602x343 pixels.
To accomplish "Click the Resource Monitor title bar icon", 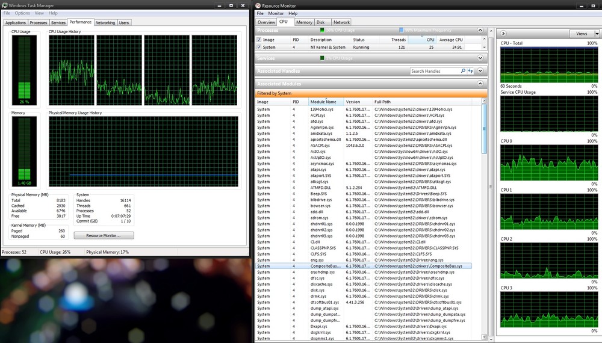I will click(257, 5).
